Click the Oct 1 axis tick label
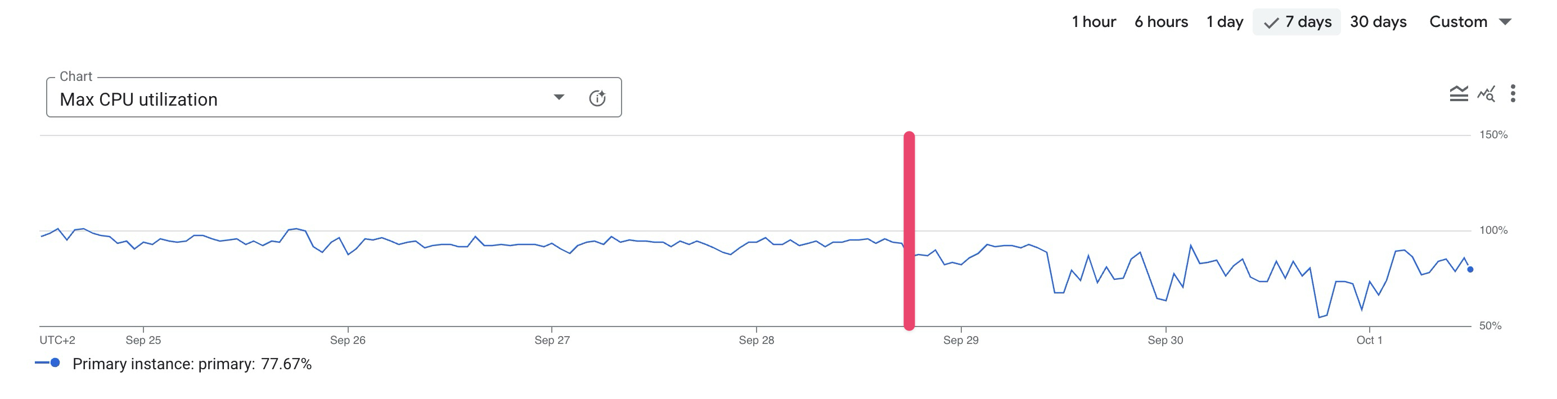Image resolution: width=1557 pixels, height=399 pixels. (x=1369, y=341)
